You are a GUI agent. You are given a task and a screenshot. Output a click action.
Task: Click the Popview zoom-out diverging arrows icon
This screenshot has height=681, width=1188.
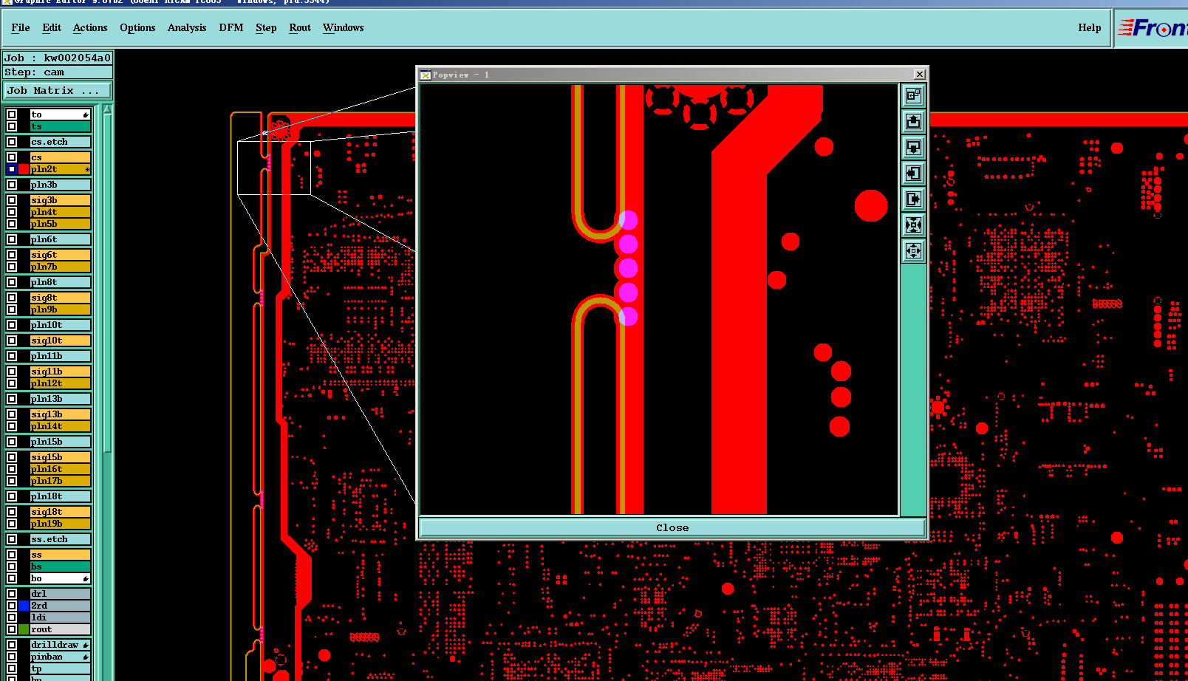pyautogui.click(x=914, y=250)
